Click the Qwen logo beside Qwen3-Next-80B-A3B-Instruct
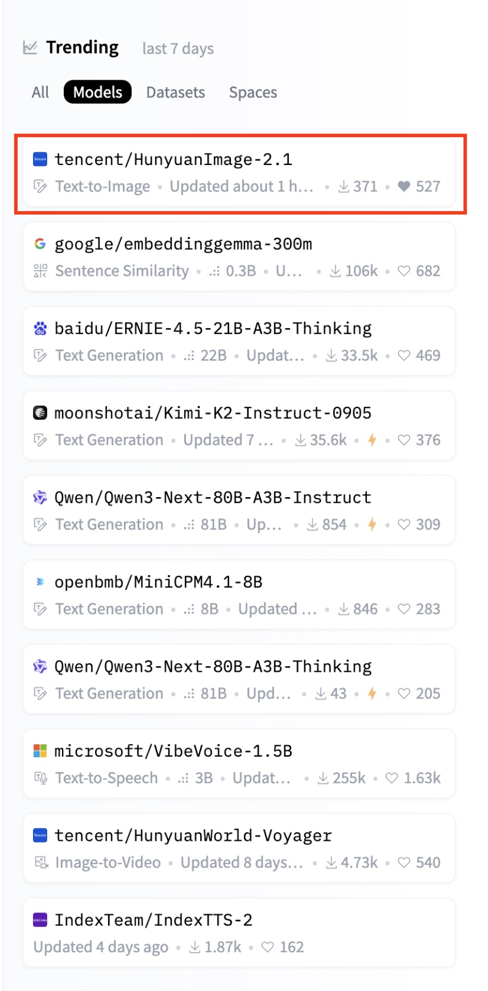The height and width of the screenshot is (991, 488). tap(40, 497)
